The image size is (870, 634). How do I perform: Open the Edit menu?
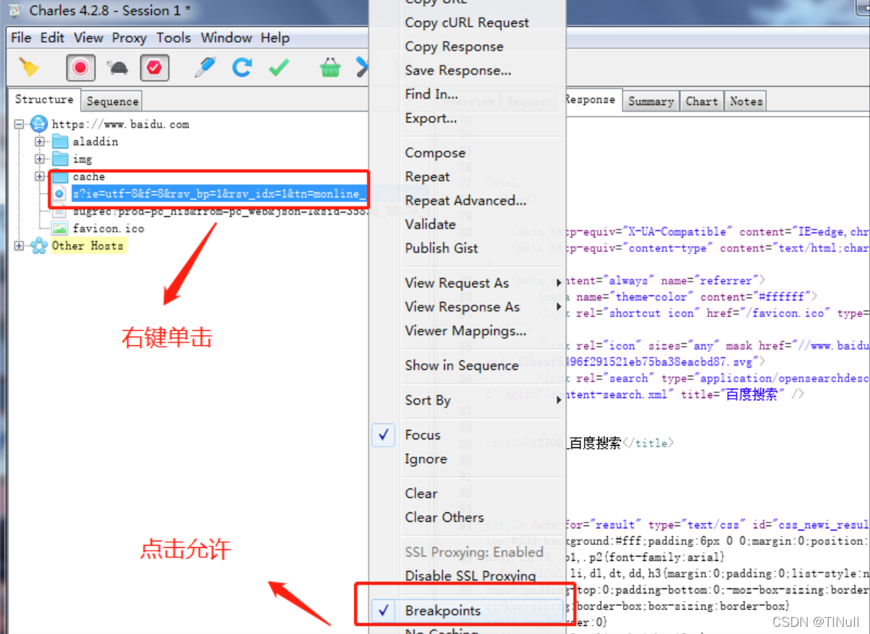[x=52, y=38]
